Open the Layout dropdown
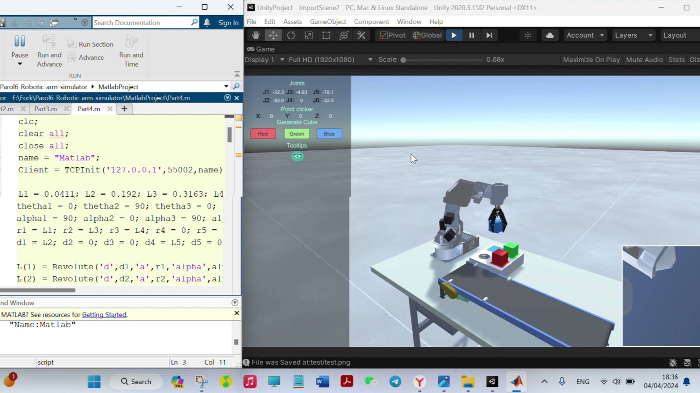The image size is (700, 393). pos(679,35)
